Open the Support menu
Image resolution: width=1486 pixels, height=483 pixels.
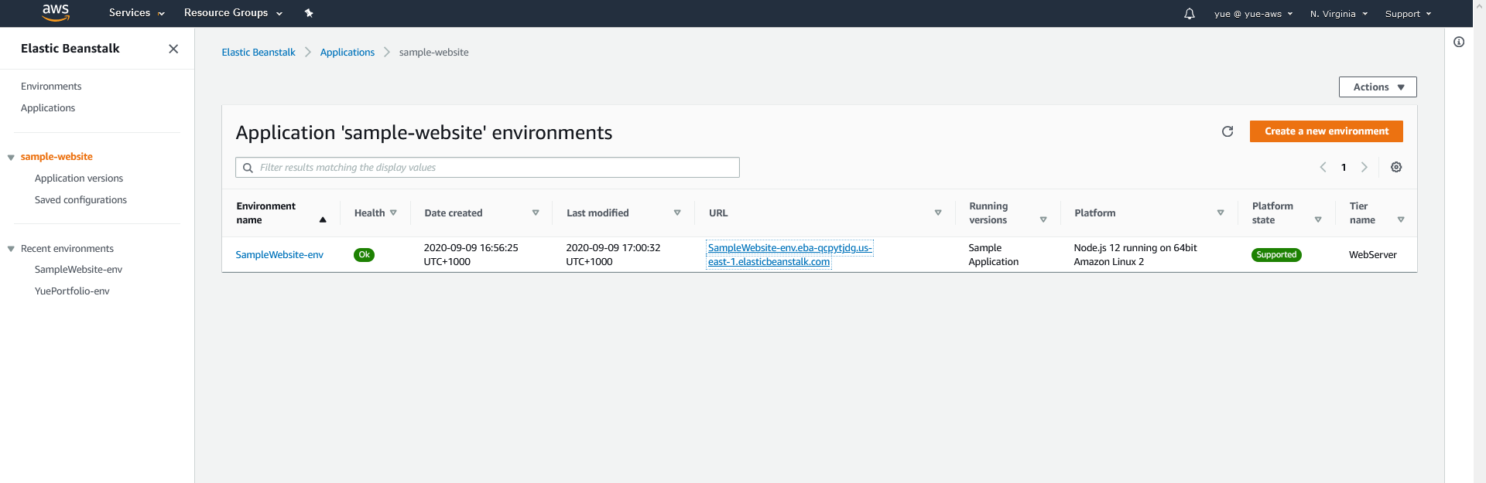tap(1408, 14)
